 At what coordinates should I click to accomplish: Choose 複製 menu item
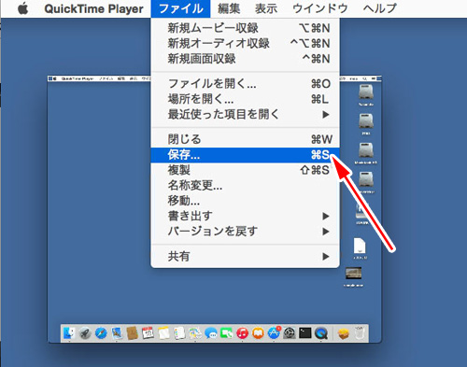tap(245, 170)
